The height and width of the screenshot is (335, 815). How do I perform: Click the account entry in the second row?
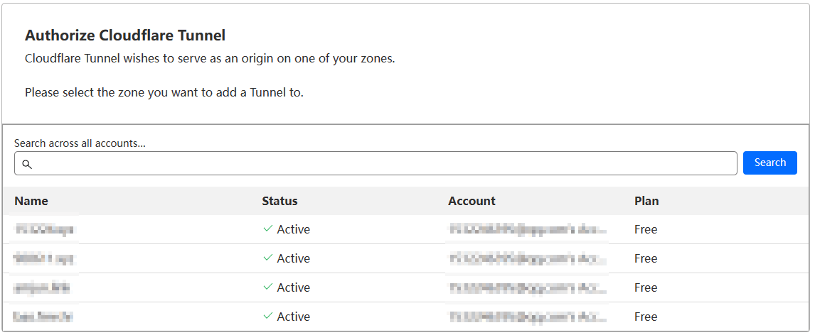[x=528, y=258]
